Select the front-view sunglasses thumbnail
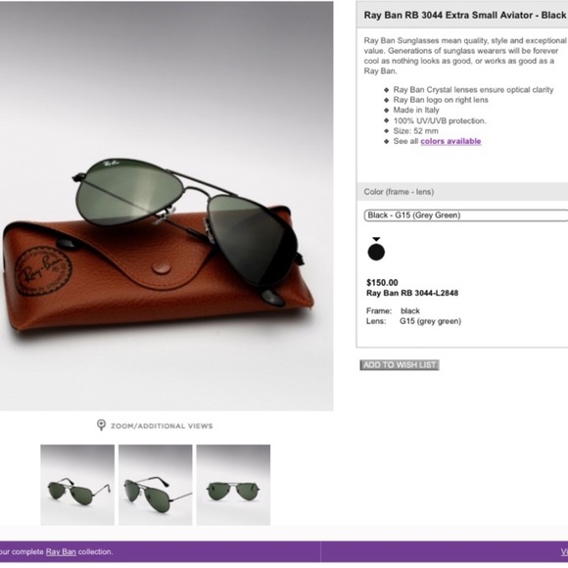The height and width of the screenshot is (568, 568). pyautogui.click(x=233, y=485)
